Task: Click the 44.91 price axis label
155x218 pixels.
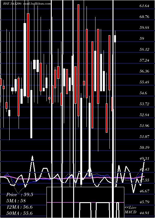Action: point(144,213)
